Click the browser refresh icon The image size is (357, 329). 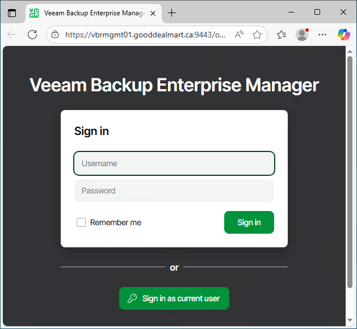point(32,35)
